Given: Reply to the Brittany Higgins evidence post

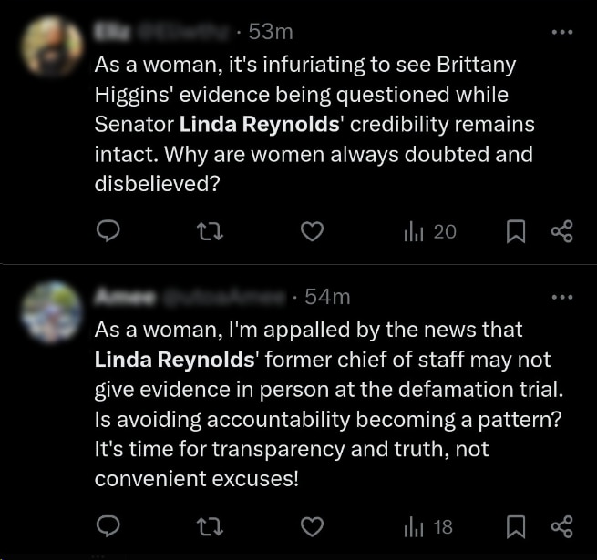Looking at the screenshot, I should [108, 232].
